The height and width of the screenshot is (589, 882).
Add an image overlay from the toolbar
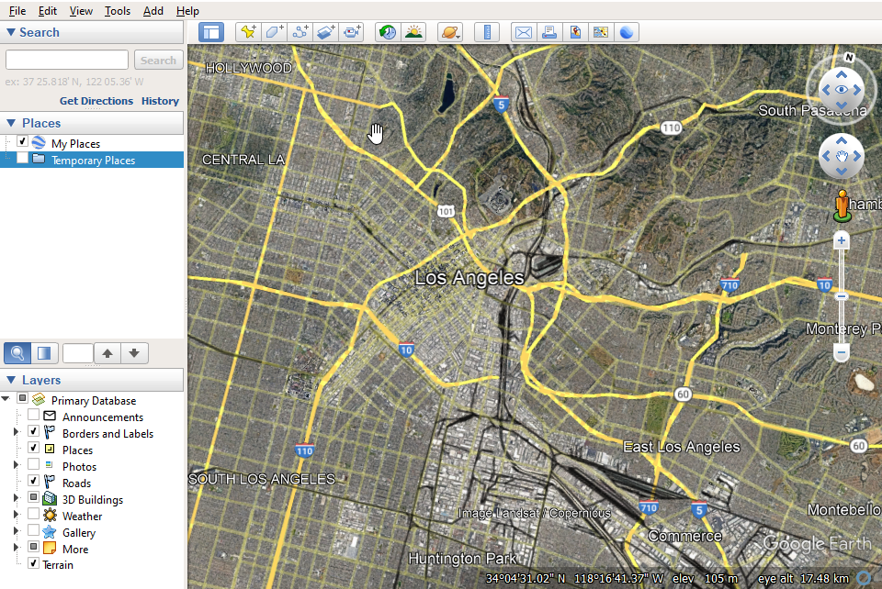pyautogui.click(x=325, y=32)
